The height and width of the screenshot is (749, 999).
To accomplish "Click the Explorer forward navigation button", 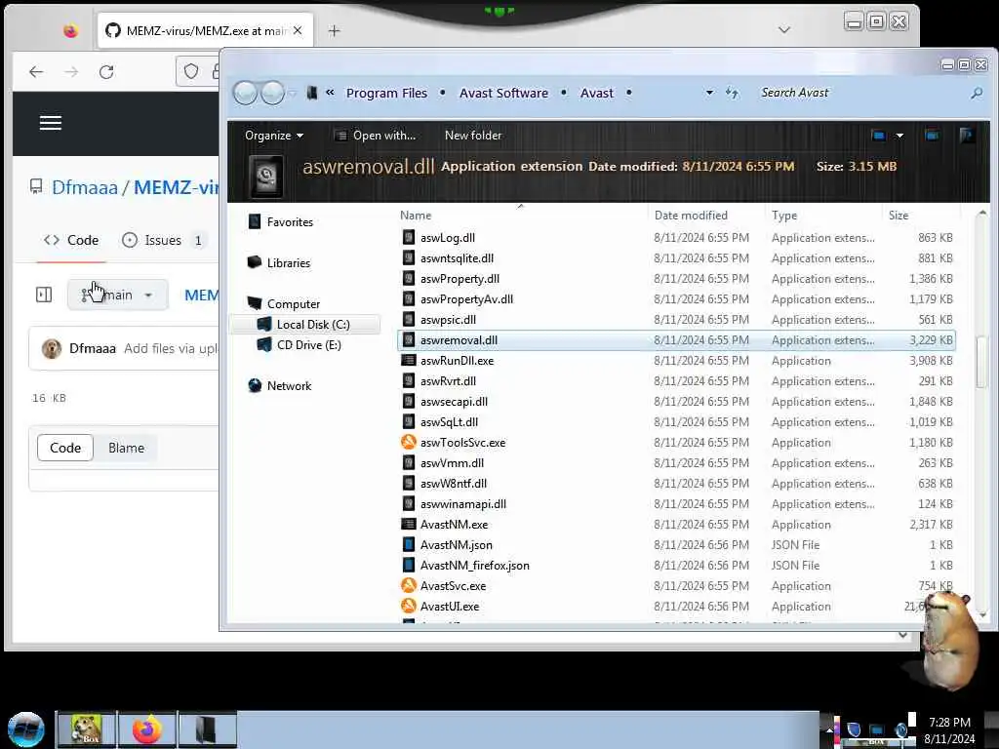I will pos(273,93).
